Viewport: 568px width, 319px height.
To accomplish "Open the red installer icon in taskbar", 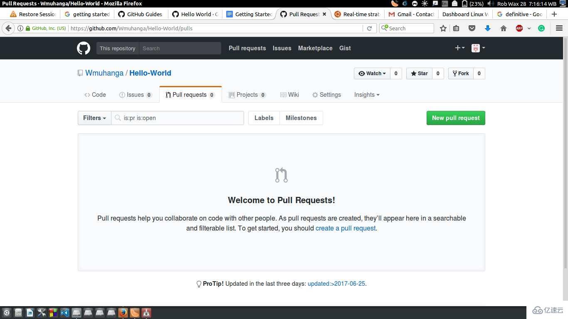I will point(146,312).
